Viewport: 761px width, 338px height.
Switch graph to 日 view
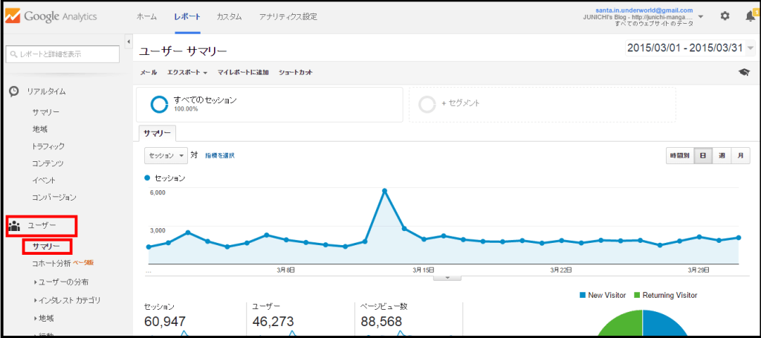pyautogui.click(x=703, y=156)
